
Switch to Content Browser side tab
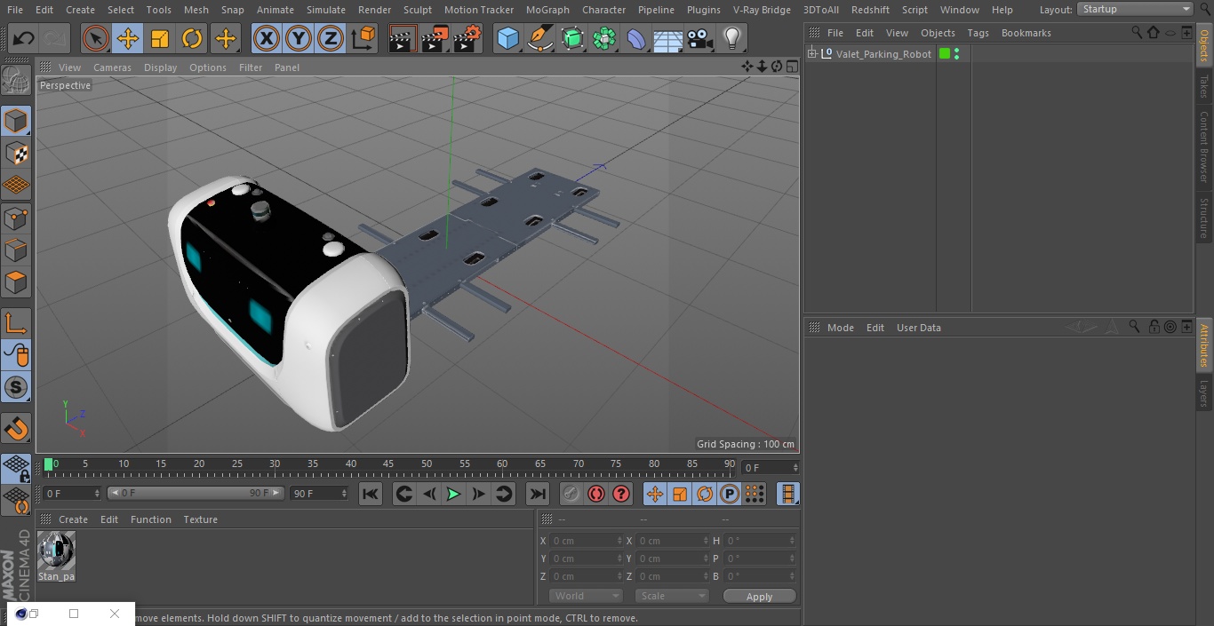(1204, 147)
